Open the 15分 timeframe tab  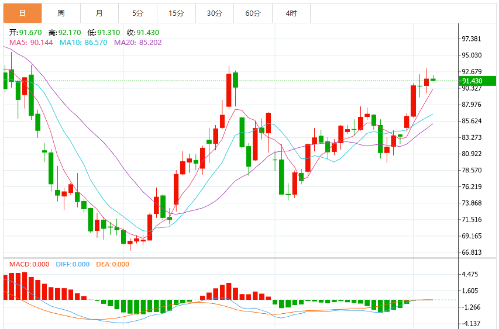pos(176,13)
